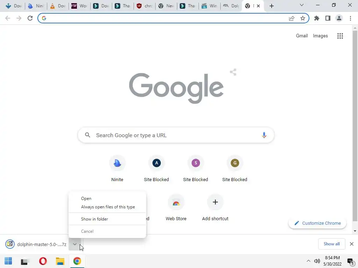The image size is (358, 268).
Task: Choose Open from the download menu
Action: [107, 199]
